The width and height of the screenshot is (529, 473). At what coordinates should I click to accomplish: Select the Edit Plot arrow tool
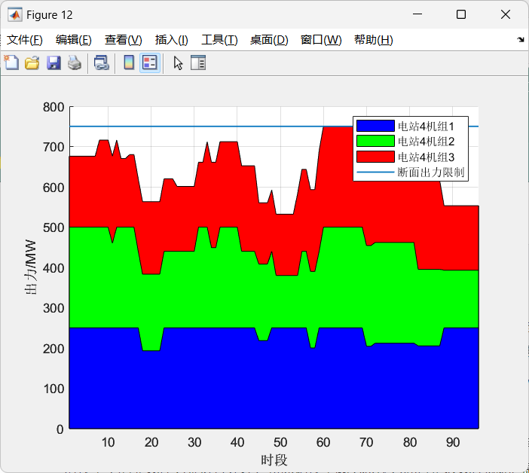click(178, 63)
